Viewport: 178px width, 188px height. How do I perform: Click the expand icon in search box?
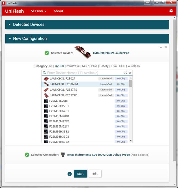tap(126, 73)
